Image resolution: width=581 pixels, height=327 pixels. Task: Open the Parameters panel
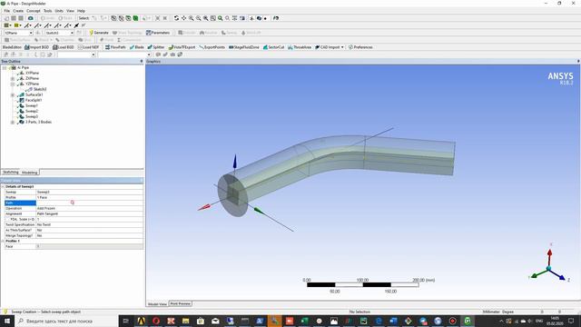click(158, 33)
